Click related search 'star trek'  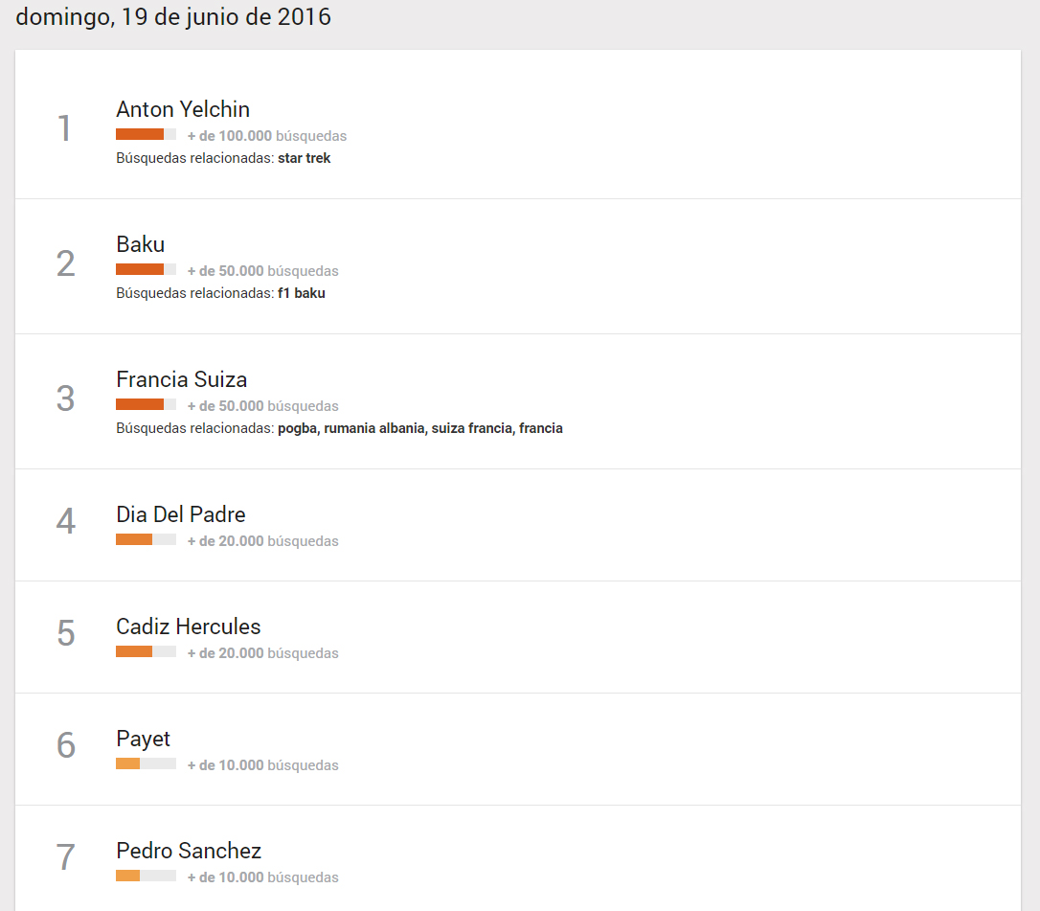[304, 158]
